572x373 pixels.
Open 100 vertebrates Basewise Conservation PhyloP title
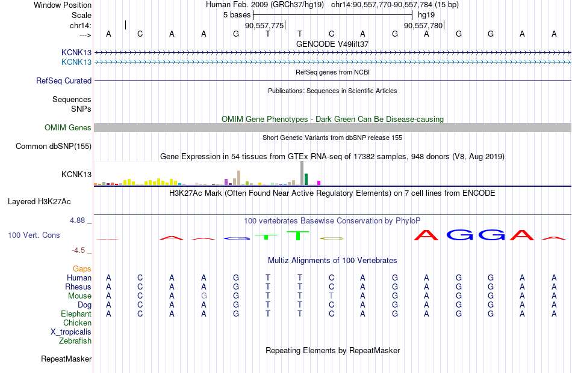tap(332, 221)
